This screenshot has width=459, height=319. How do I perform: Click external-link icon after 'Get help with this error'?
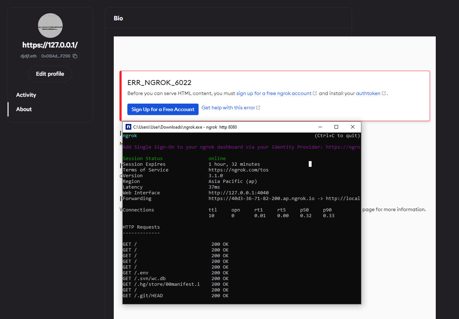[x=259, y=108]
